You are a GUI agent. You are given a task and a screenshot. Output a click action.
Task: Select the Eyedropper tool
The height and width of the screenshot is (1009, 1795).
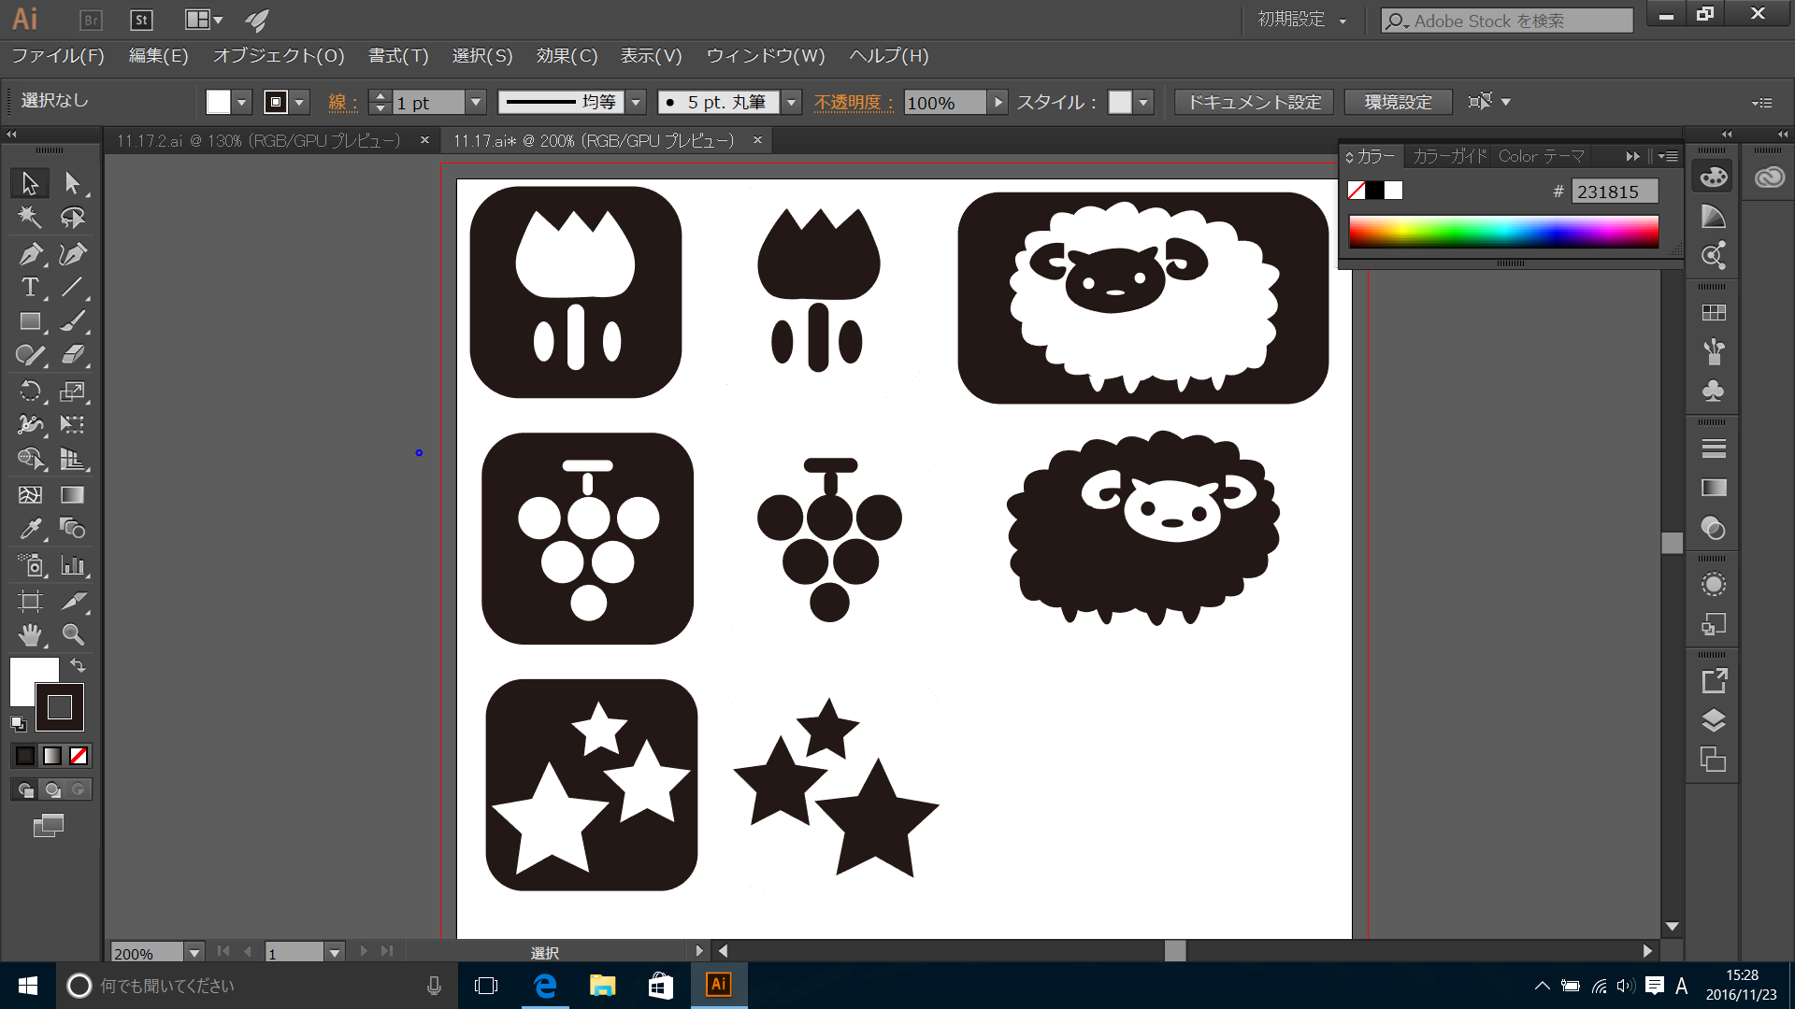click(x=30, y=529)
